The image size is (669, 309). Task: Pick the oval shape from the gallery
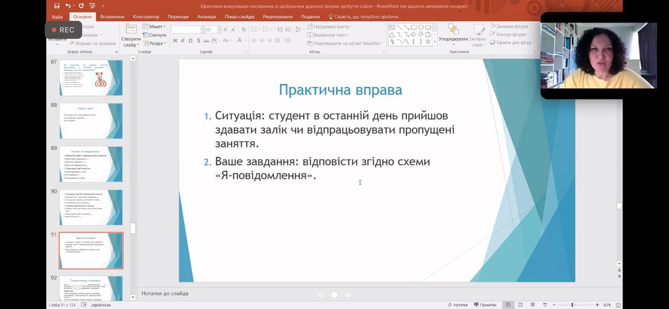(421, 27)
